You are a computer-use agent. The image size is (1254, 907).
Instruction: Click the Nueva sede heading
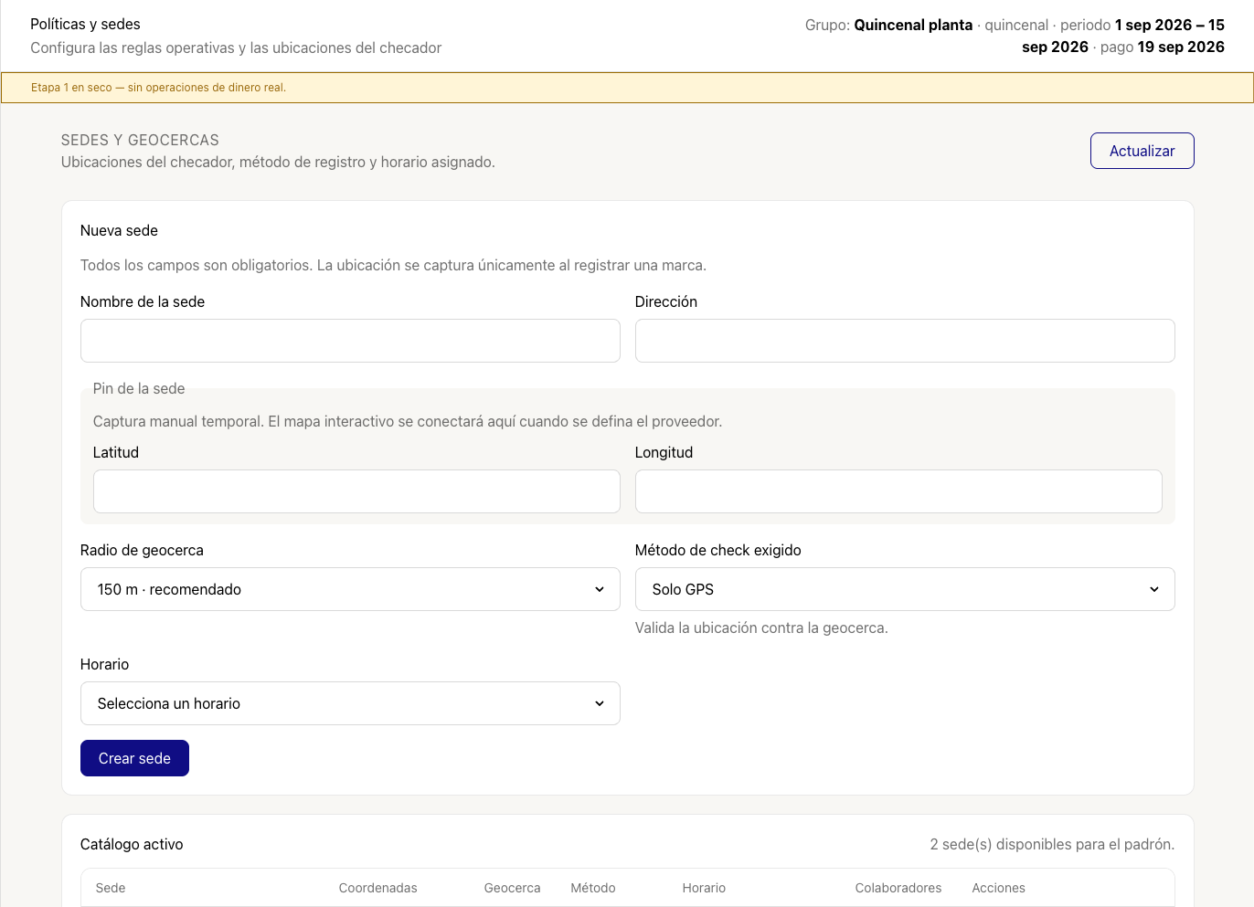(119, 230)
